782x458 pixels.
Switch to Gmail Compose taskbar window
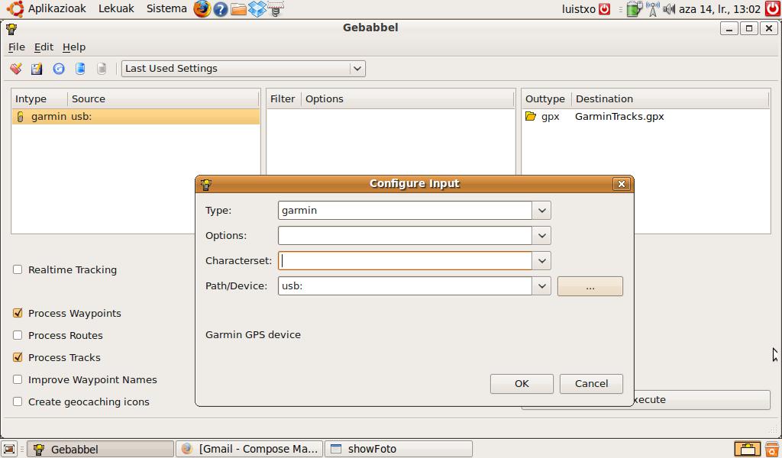point(250,449)
